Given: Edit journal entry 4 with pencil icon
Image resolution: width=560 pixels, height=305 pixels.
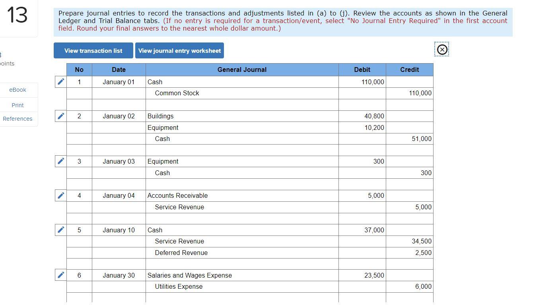Looking at the screenshot, I should click(61, 195).
